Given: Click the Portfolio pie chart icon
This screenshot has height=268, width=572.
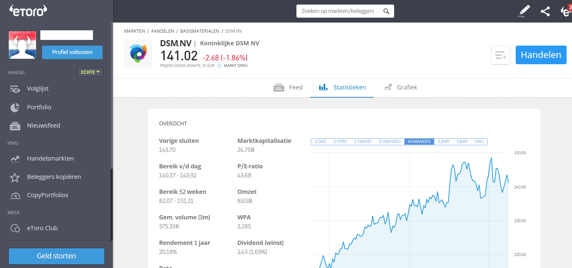Looking at the screenshot, I should 15,107.
